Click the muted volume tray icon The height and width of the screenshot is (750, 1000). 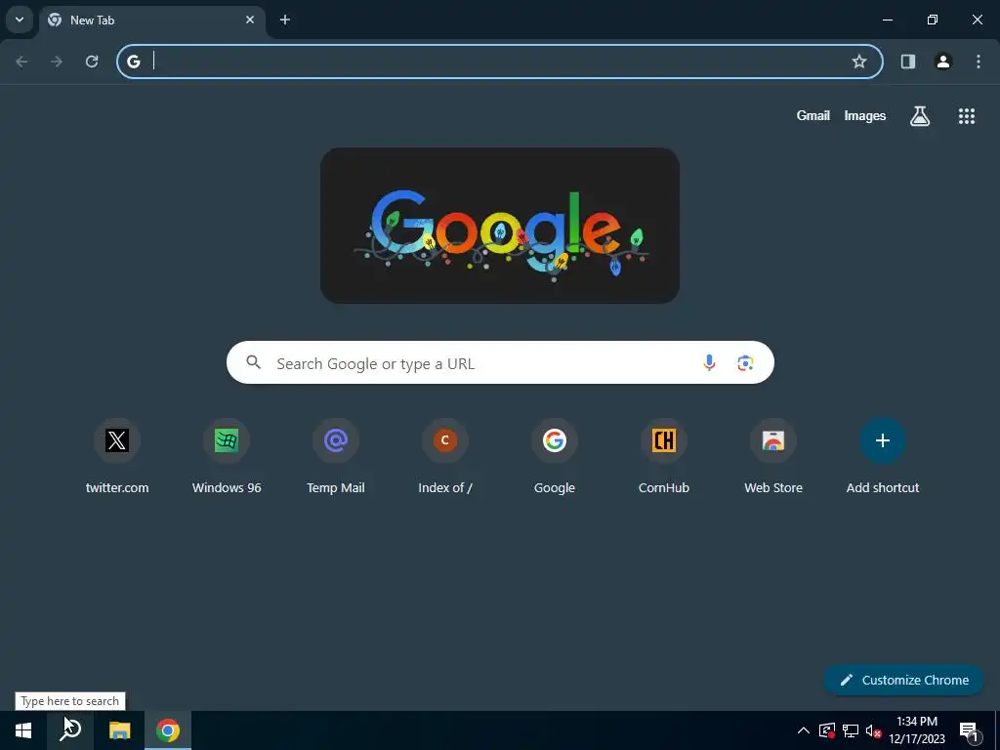point(874,730)
